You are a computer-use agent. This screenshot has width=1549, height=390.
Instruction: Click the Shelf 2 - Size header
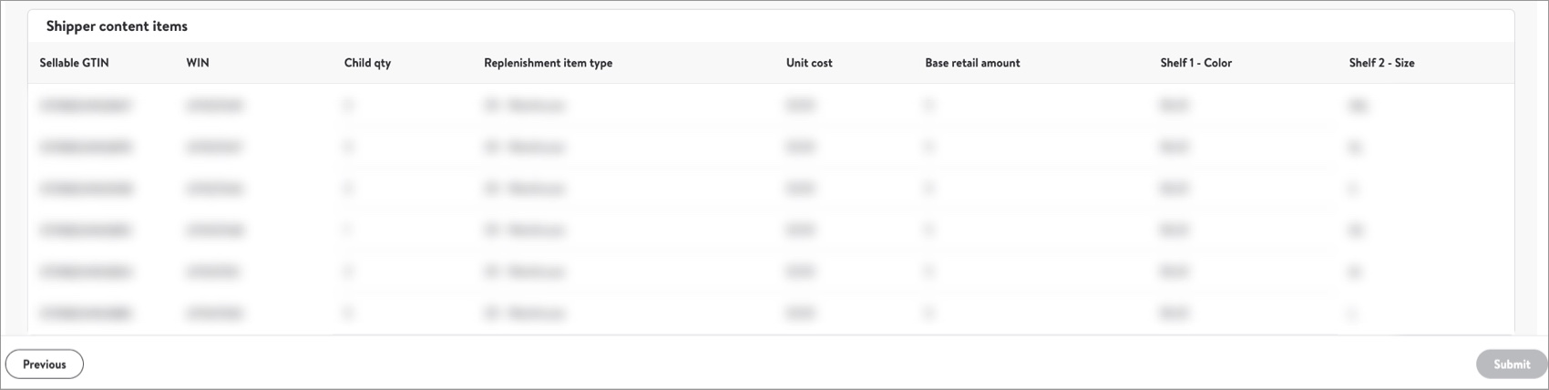tap(1381, 63)
